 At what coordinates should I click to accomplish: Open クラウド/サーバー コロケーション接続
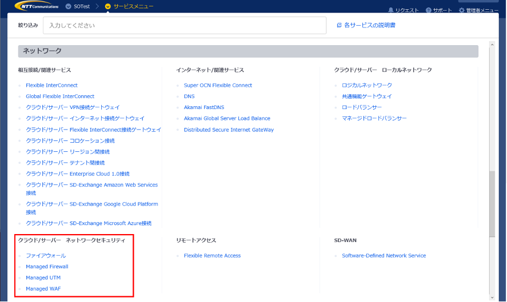[70, 140]
